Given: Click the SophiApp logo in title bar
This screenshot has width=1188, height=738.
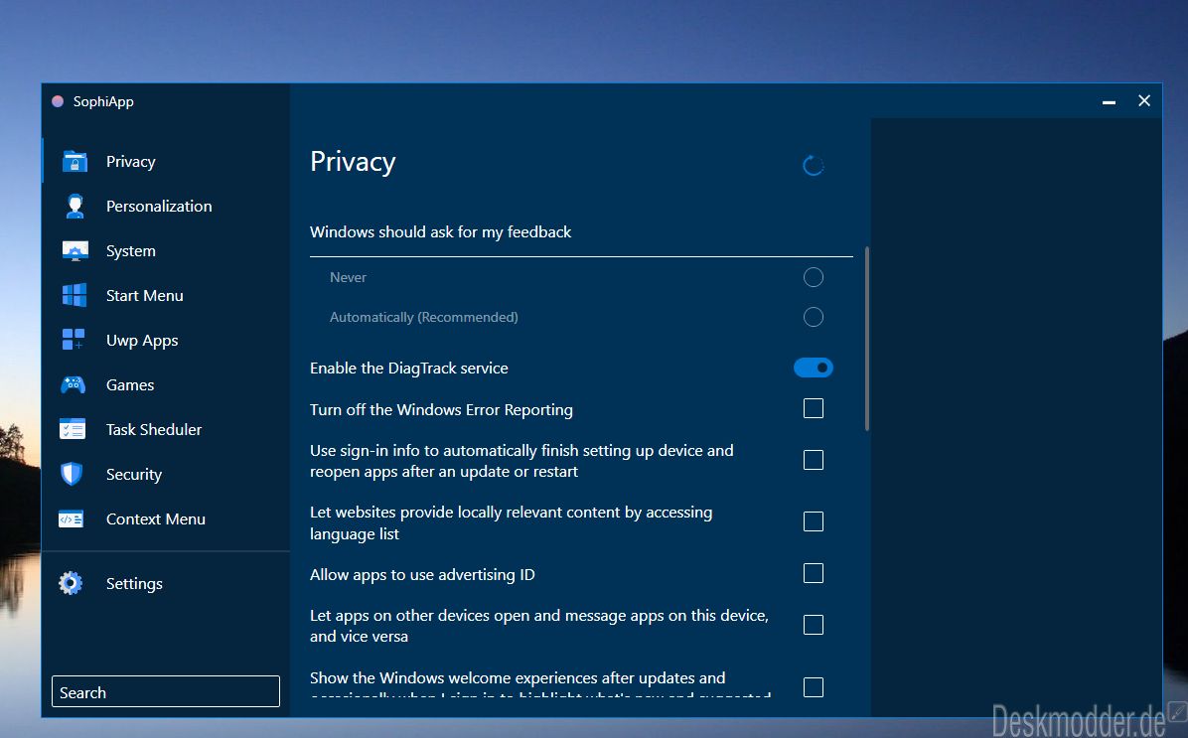Looking at the screenshot, I should coord(58,101).
